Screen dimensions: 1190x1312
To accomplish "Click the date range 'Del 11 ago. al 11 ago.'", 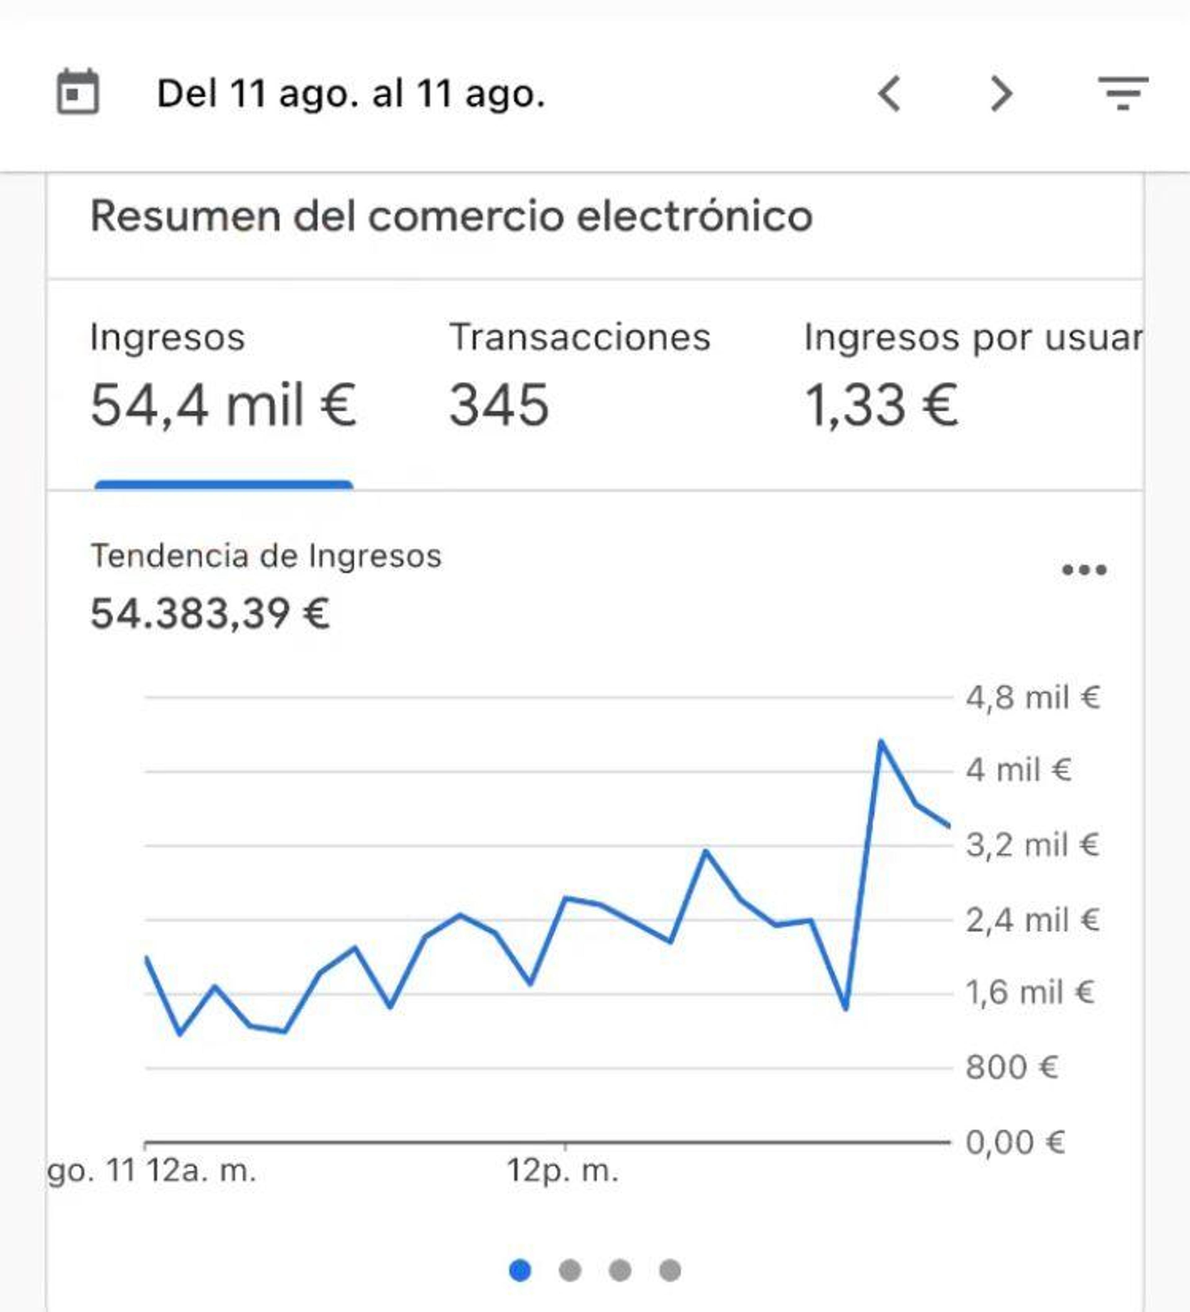I will coord(351,94).
